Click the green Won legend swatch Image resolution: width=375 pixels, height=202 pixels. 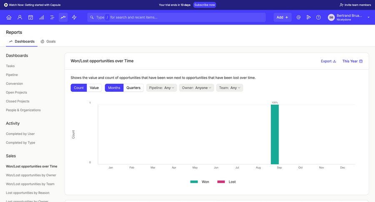(194, 182)
